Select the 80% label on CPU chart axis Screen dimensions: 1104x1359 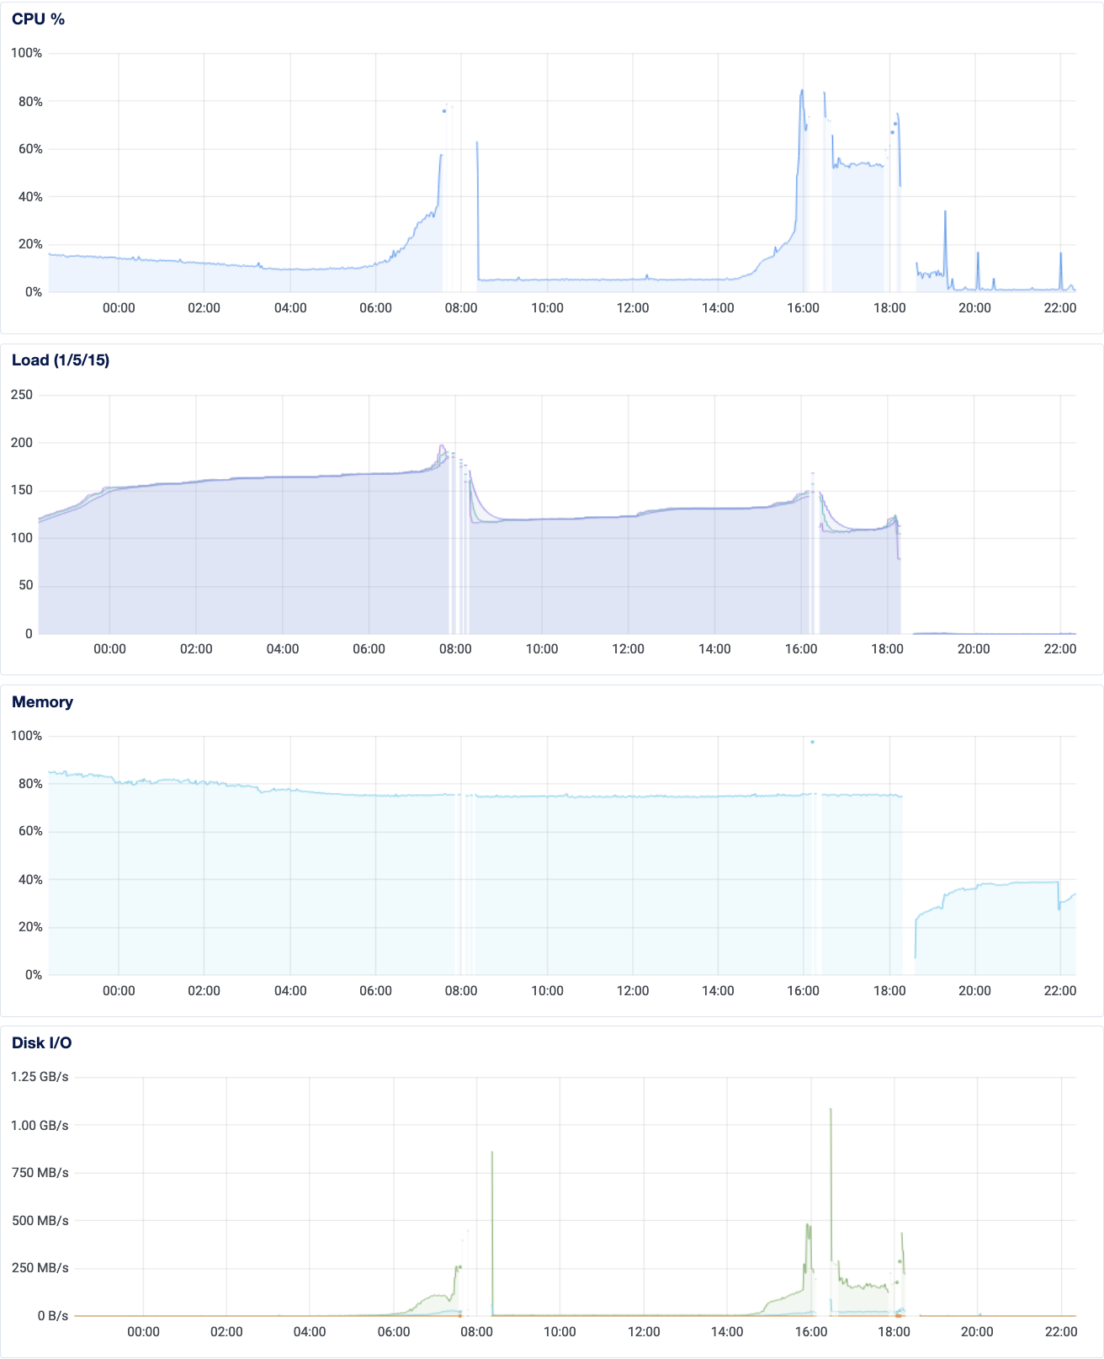pyautogui.click(x=31, y=101)
